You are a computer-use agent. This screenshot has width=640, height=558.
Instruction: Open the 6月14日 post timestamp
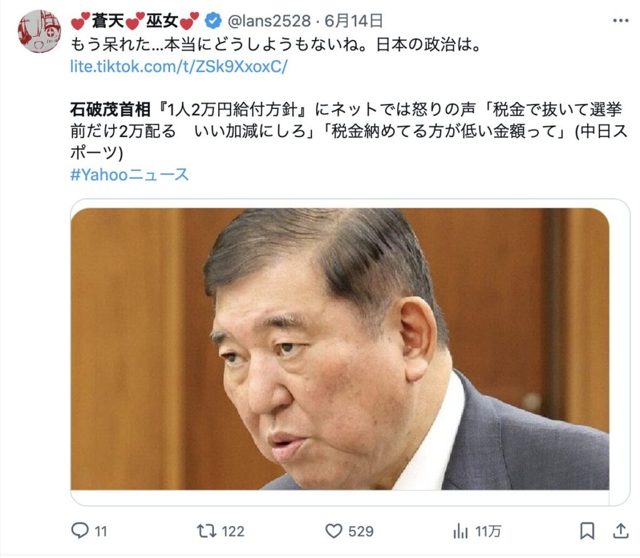pyautogui.click(x=354, y=21)
